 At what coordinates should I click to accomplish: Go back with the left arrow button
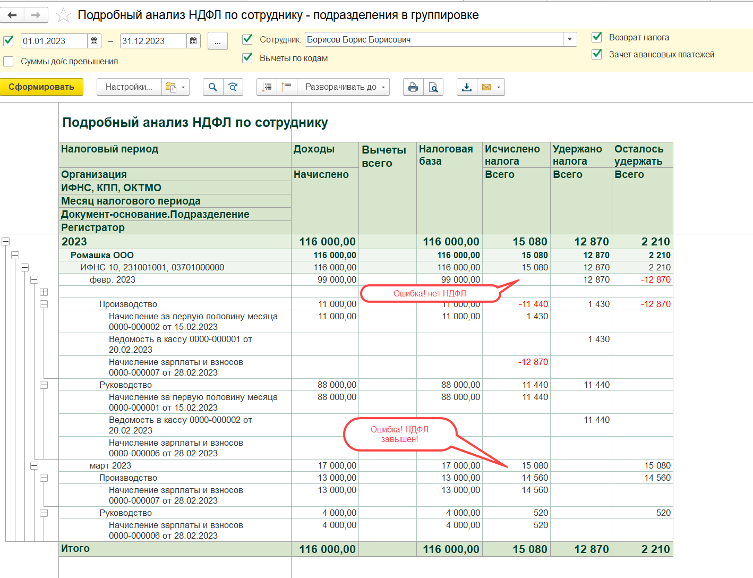[x=12, y=15]
